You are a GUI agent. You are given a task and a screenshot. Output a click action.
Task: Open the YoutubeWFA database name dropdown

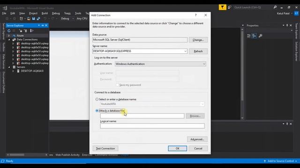pyautogui.click(x=202, y=104)
